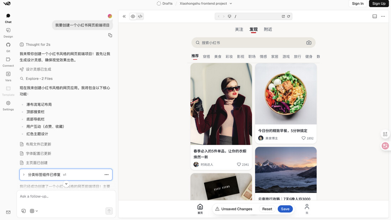Screen dimensions: 391x220
Task: Click the Ask a follow-up input field
Action: point(66,196)
